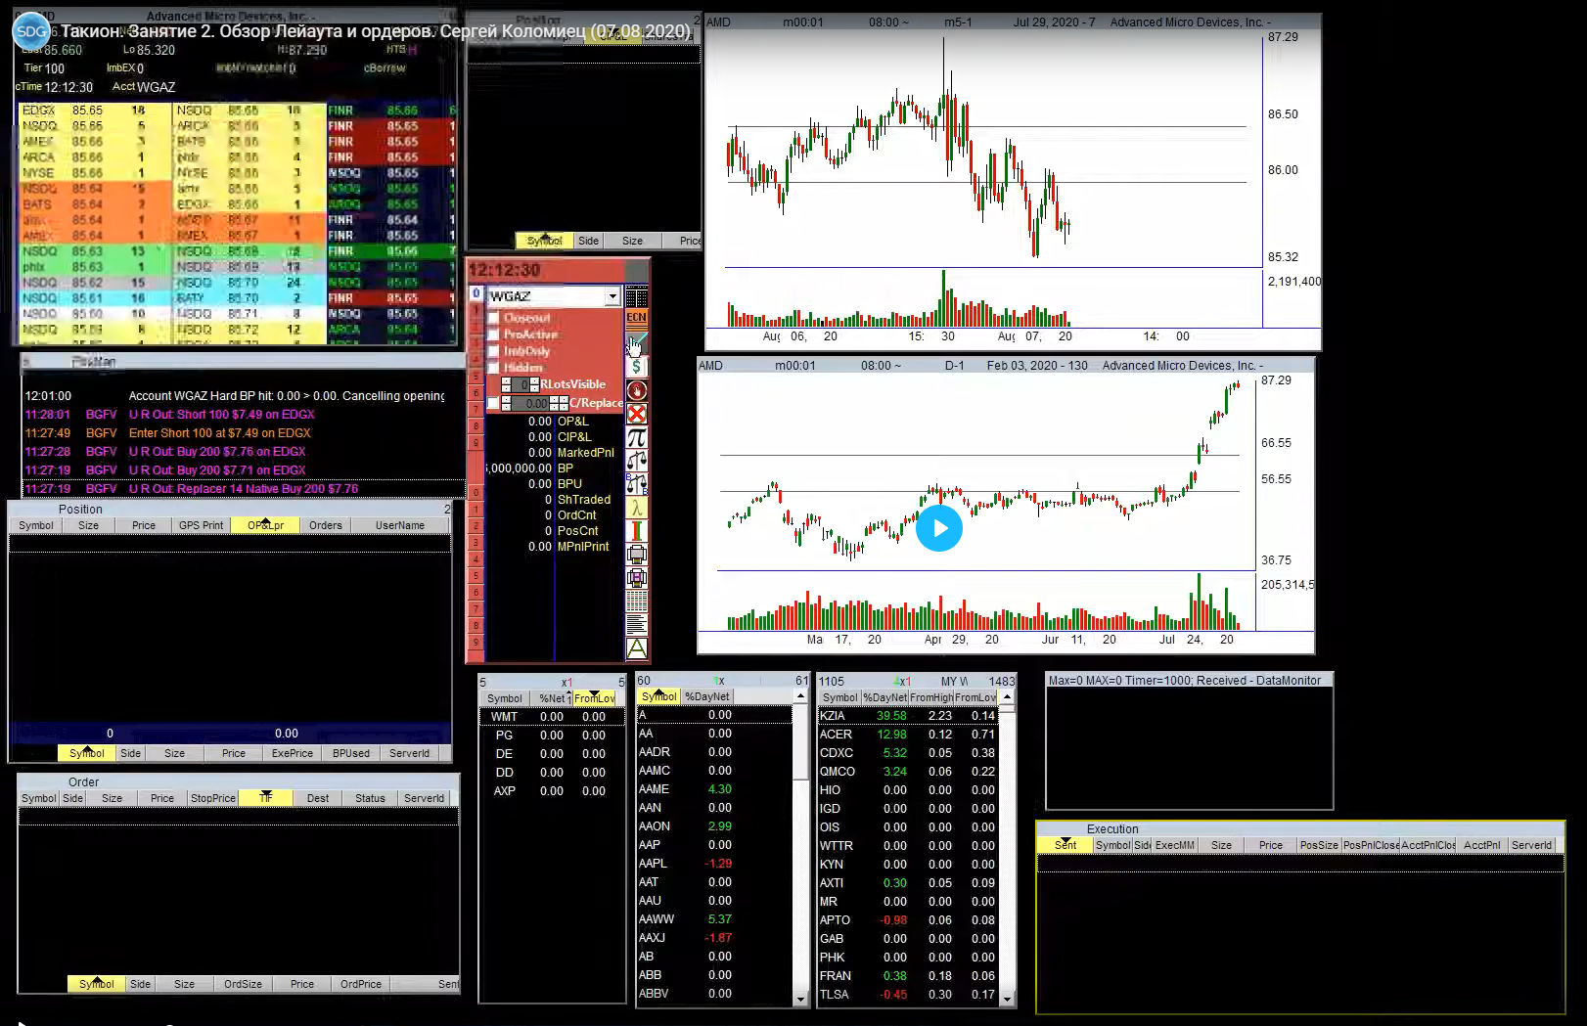Open the WGAZ account dropdown
The height and width of the screenshot is (1026, 1587).
pyautogui.click(x=612, y=296)
